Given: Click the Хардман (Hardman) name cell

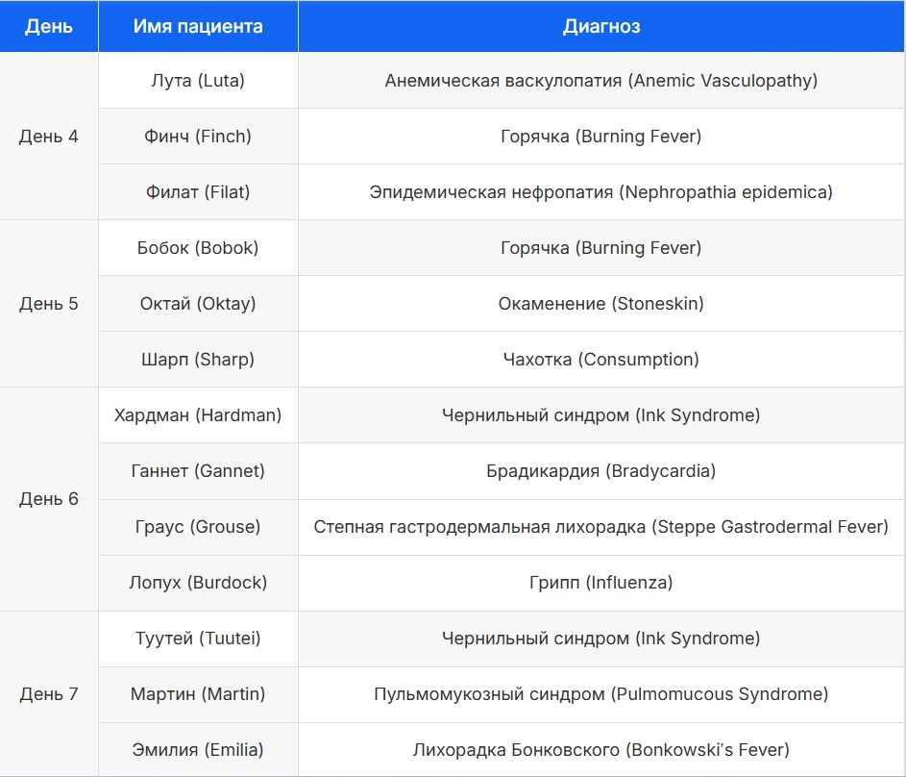Looking at the screenshot, I should 198,415.
